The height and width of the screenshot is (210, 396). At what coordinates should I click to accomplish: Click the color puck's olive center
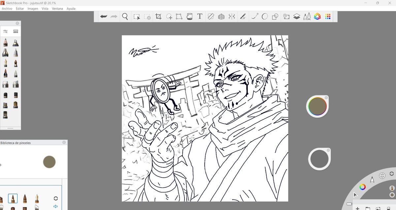317,106
